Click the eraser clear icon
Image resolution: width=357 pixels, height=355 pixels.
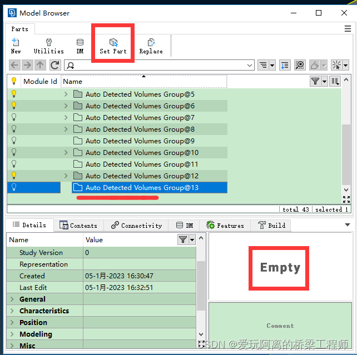coord(315,65)
